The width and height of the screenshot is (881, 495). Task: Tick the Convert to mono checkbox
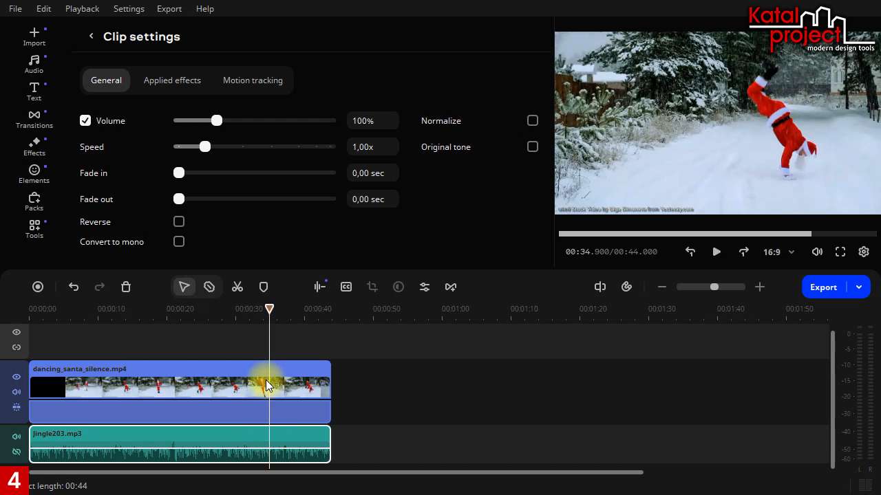[x=179, y=241]
